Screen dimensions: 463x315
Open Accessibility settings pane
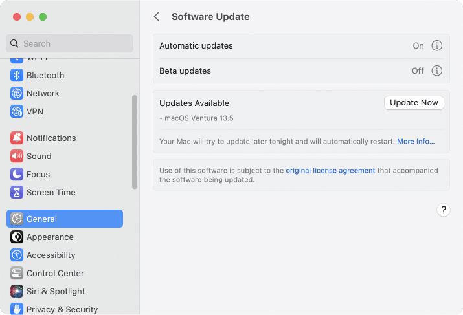pyautogui.click(x=51, y=255)
